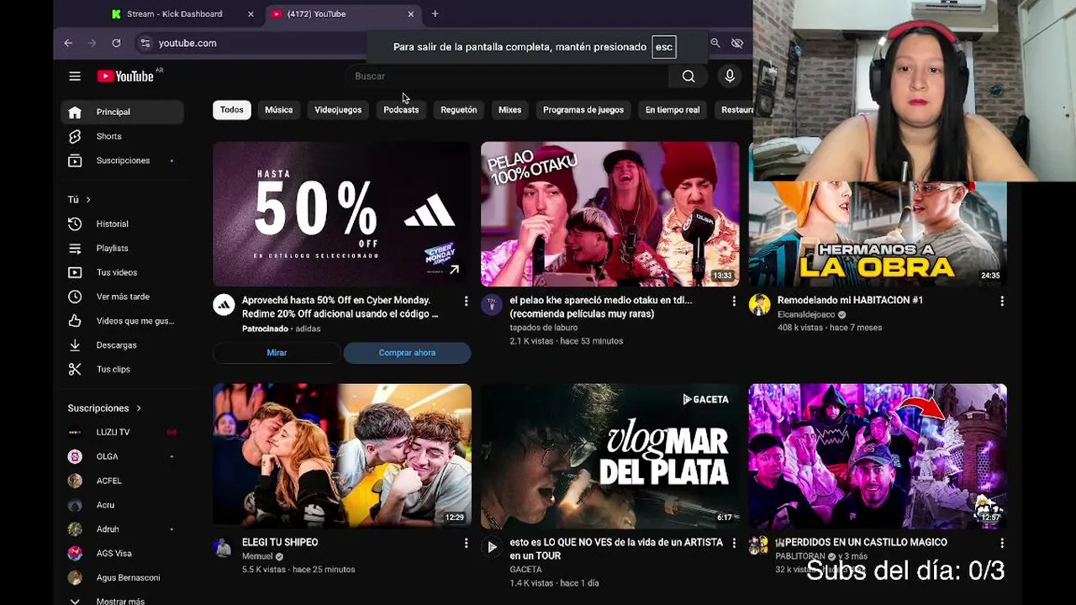Play the Pelao 100% Otaku thumbnail
The height and width of the screenshot is (605, 1076).
(x=609, y=214)
